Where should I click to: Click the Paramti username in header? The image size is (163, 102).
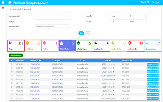143,2
